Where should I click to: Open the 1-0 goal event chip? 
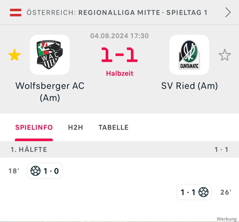coord(44,170)
